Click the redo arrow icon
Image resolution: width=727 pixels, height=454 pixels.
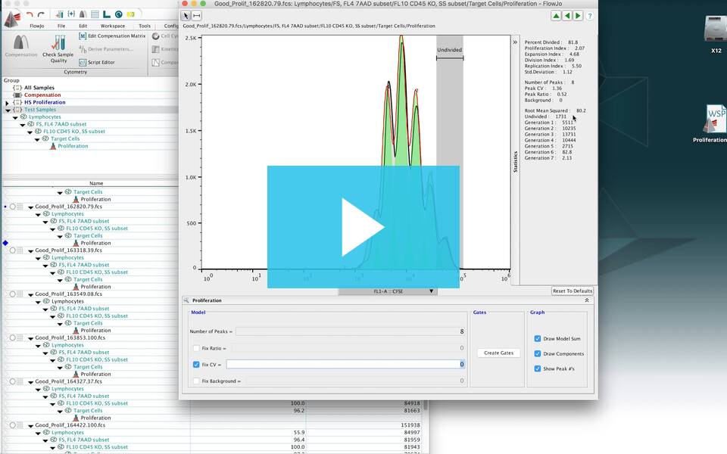pyautogui.click(x=41, y=15)
